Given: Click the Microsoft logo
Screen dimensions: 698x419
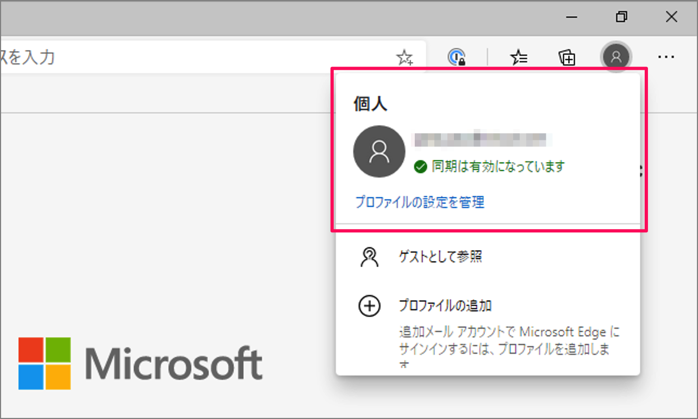Looking at the screenshot, I should pos(140,363).
